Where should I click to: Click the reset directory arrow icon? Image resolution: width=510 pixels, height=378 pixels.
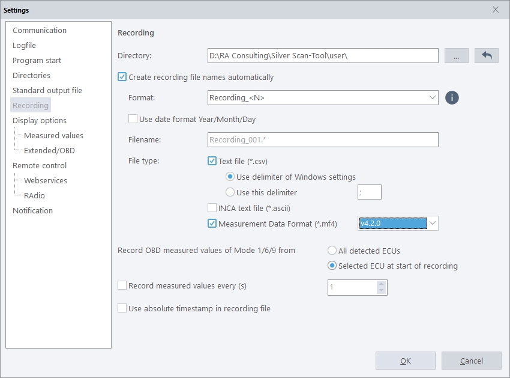(487, 55)
